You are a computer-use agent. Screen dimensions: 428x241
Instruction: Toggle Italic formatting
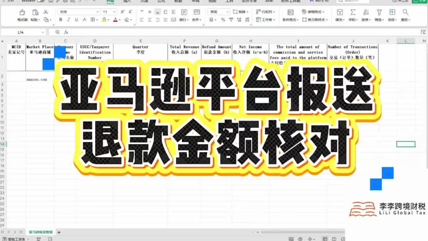click(68, 20)
